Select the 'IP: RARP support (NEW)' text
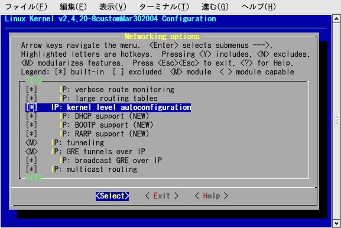Image resolution: width=341 pixels, height=228 pixels. point(105,133)
